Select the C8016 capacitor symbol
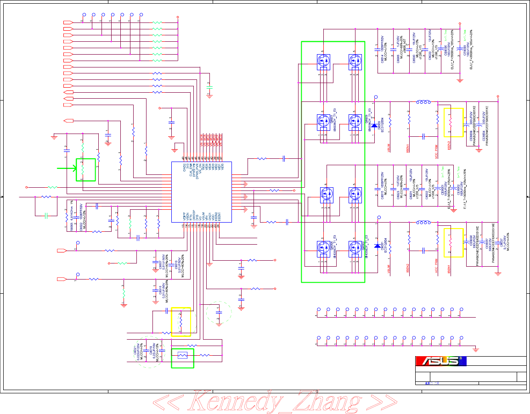The width and height of the screenshot is (530, 414). (x=156, y=291)
